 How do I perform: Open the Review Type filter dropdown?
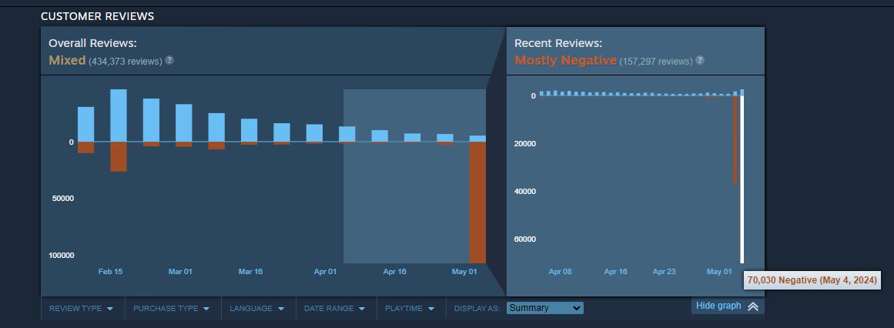point(82,309)
